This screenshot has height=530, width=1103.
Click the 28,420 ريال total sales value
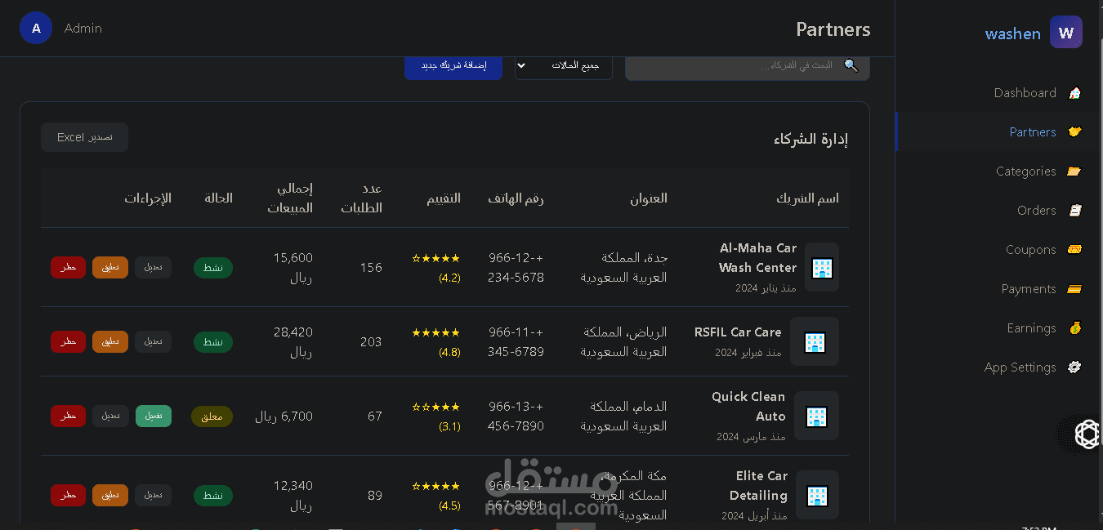point(292,341)
